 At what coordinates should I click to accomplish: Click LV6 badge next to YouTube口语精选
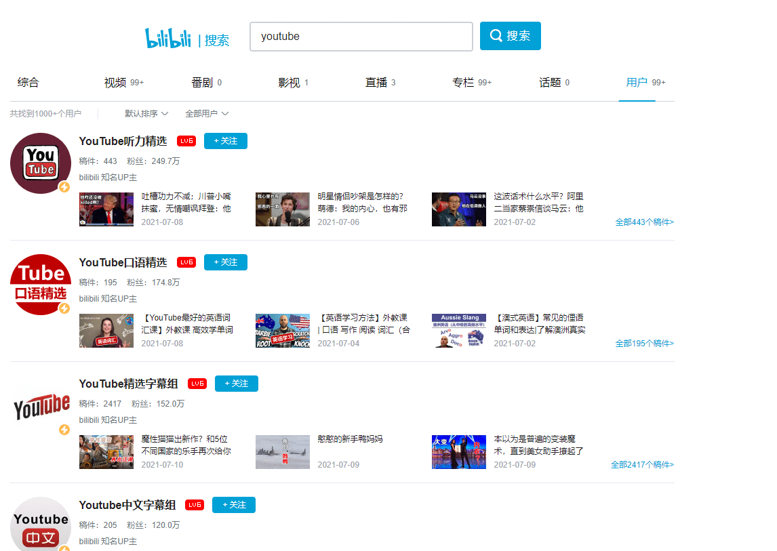coord(186,262)
